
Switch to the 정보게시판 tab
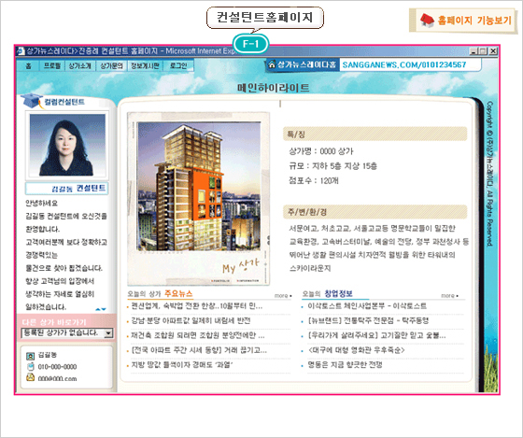click(x=145, y=65)
